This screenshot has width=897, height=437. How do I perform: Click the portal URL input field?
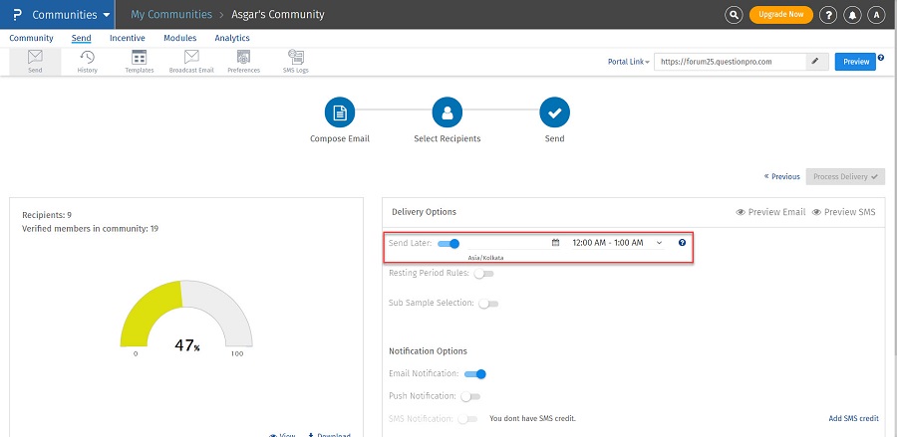pyautogui.click(x=728, y=62)
